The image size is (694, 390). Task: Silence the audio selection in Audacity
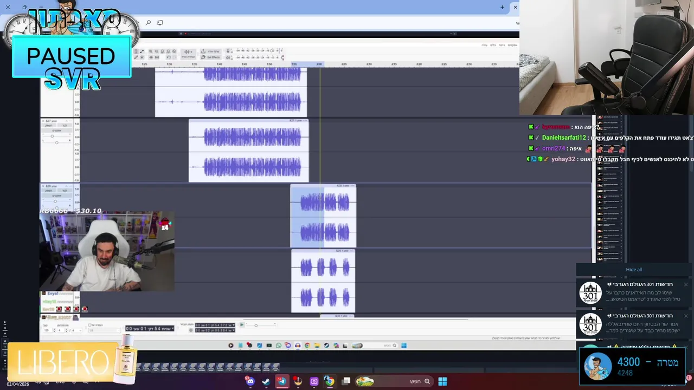[x=157, y=57]
